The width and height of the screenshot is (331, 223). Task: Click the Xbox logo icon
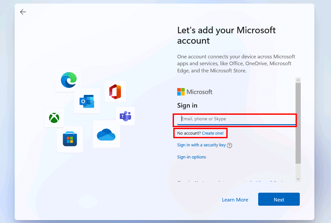[54, 118]
